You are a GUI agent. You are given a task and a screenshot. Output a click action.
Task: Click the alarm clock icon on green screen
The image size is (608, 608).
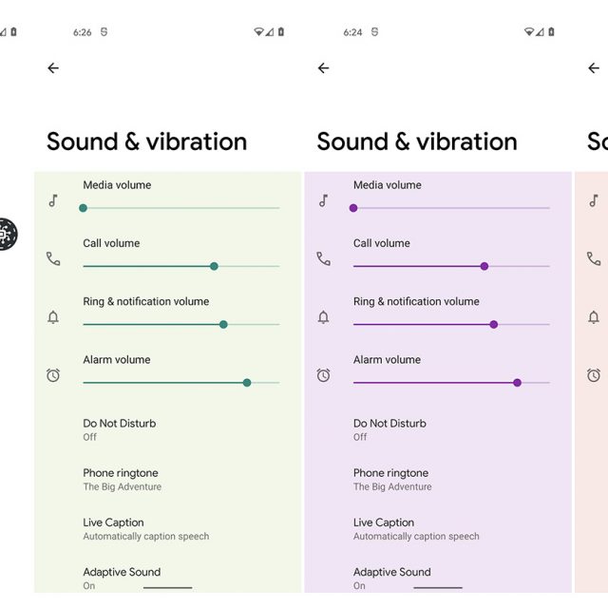pyautogui.click(x=53, y=375)
